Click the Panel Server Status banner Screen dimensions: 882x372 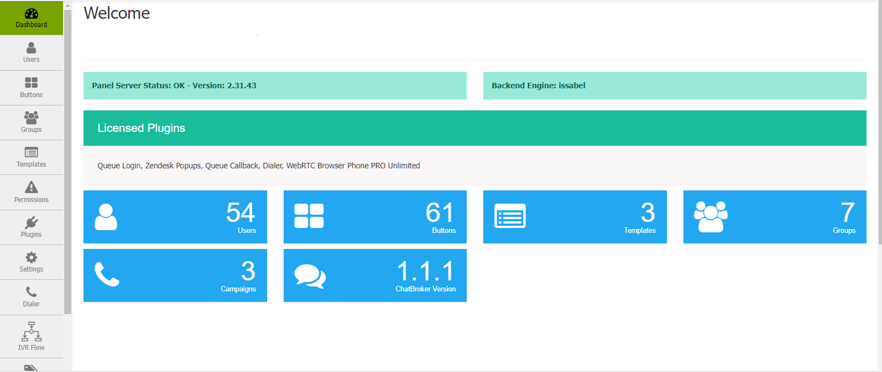pos(275,86)
